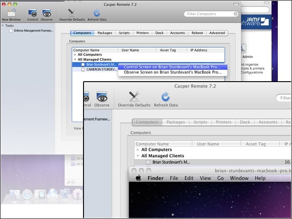Screen dimensions: 292x219
Task: Open Window menu in remote screen
Action: 239,178
